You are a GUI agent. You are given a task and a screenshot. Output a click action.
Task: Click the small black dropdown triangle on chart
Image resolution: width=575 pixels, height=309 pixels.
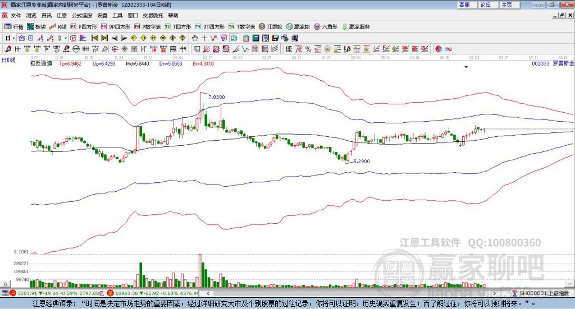click(x=466, y=67)
